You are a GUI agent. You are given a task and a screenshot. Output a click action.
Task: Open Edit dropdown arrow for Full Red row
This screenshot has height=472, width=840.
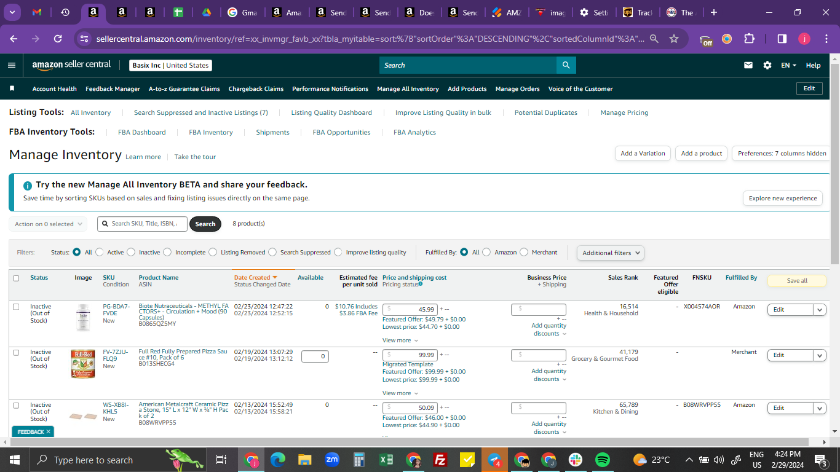(x=820, y=355)
